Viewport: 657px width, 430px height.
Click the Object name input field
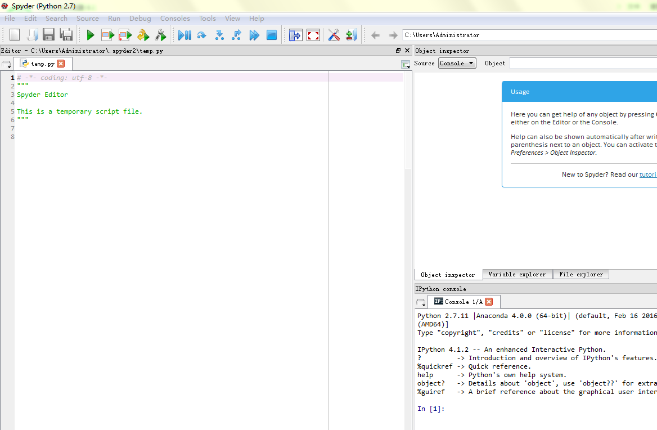(x=583, y=63)
